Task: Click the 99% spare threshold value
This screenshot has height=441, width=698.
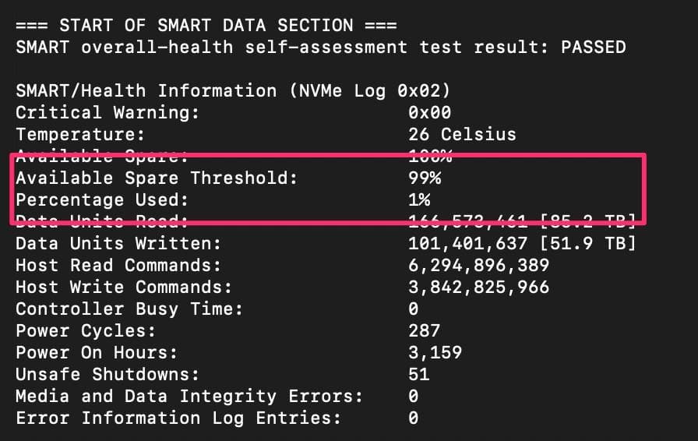Action: click(x=425, y=178)
